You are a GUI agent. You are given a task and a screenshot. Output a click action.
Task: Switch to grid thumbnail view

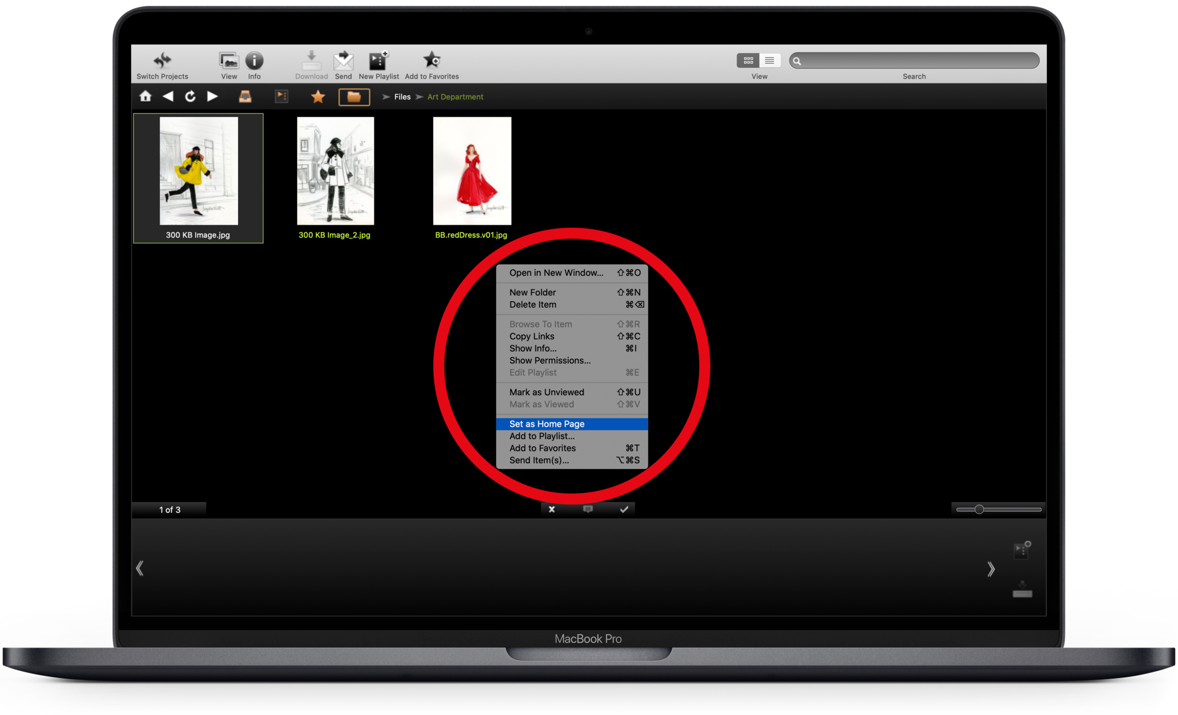748,61
